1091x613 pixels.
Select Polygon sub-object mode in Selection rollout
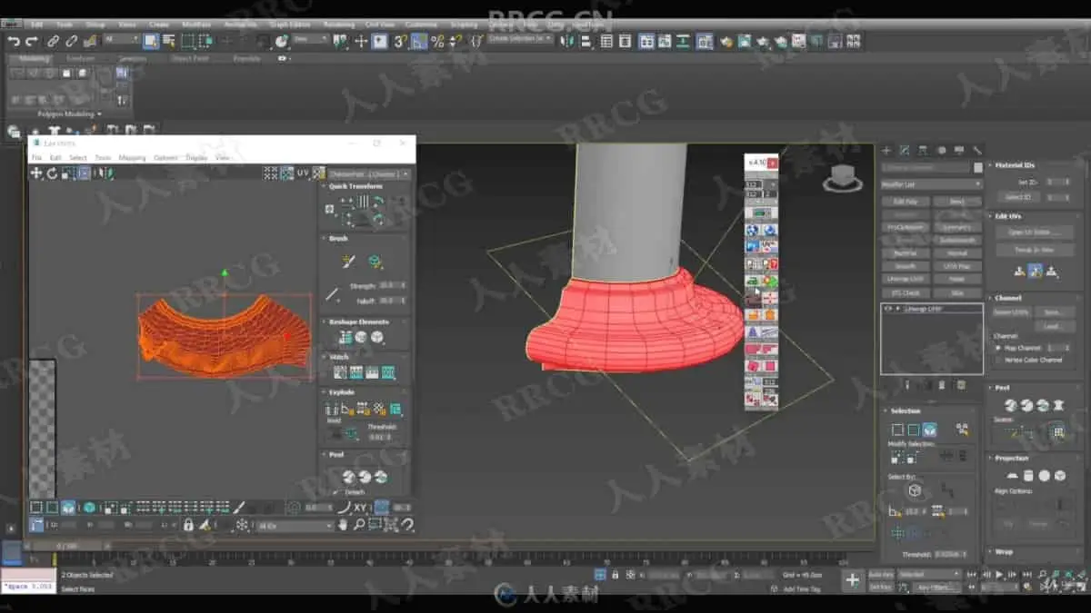[x=929, y=430]
